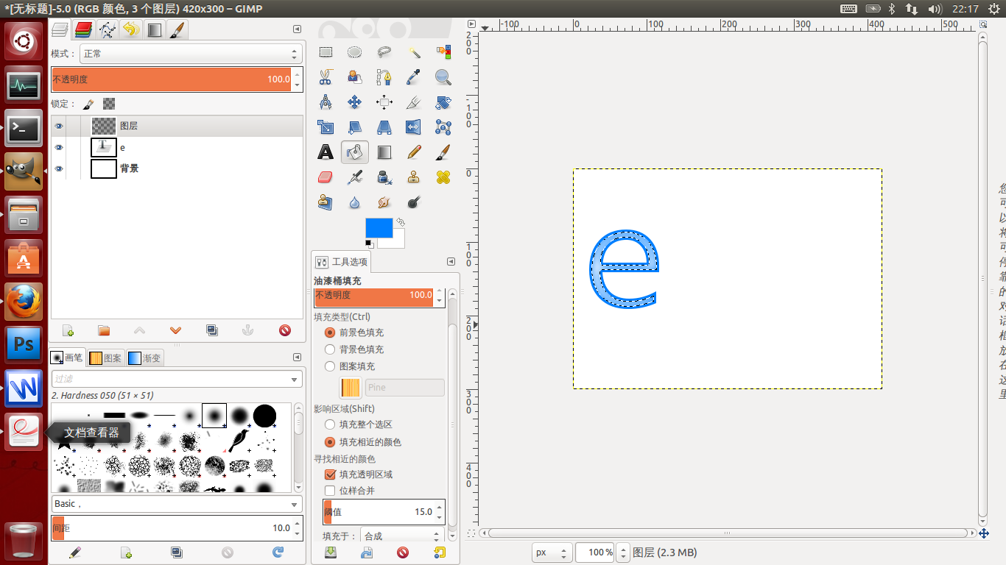The width and height of the screenshot is (1006, 565).
Task: Open the brushes dock tab menu arrow
Action: [297, 358]
